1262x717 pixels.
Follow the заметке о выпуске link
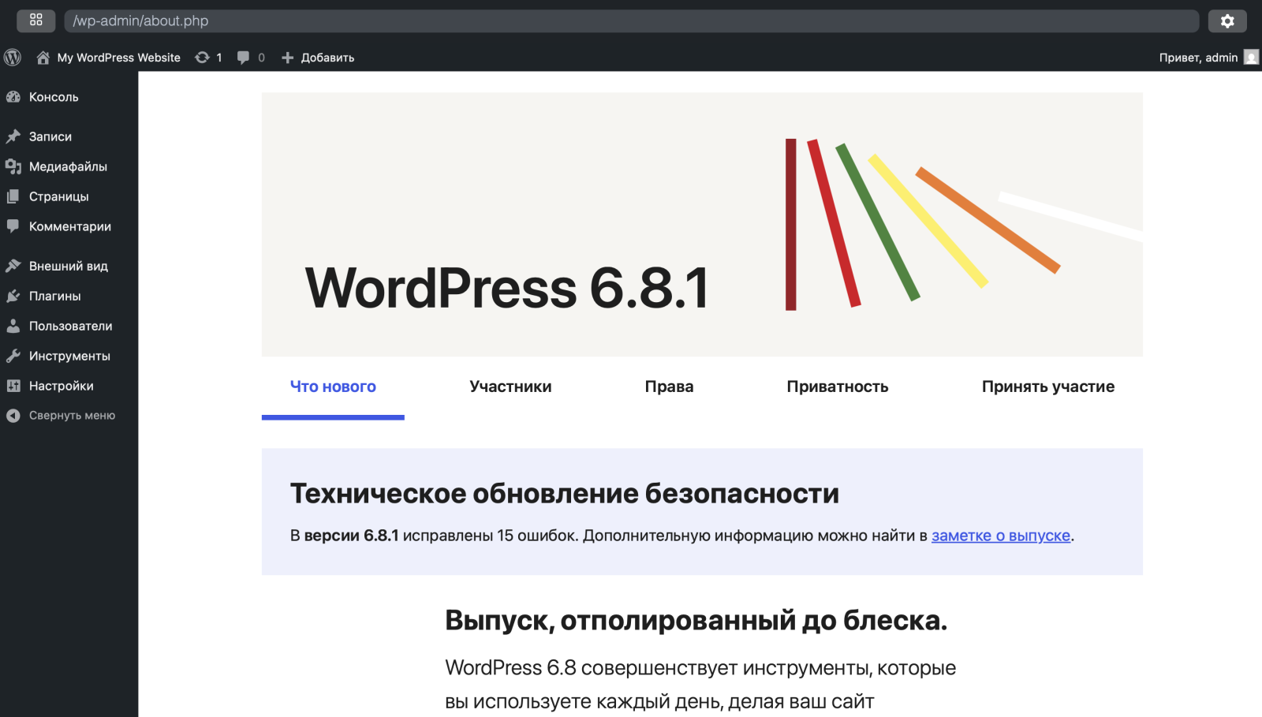1000,536
